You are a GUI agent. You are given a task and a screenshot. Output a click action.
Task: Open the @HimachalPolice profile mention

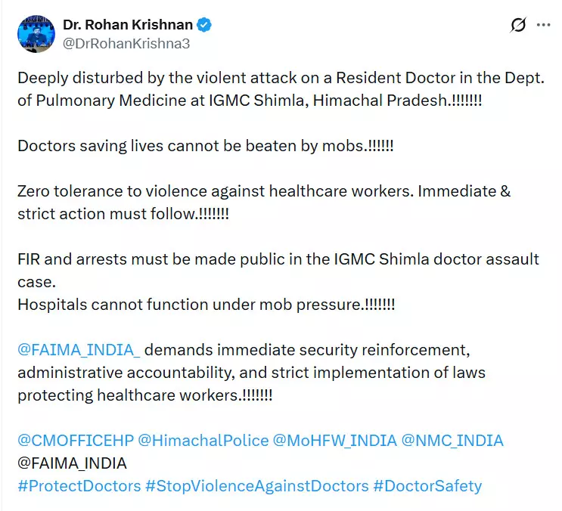pyautogui.click(x=203, y=440)
